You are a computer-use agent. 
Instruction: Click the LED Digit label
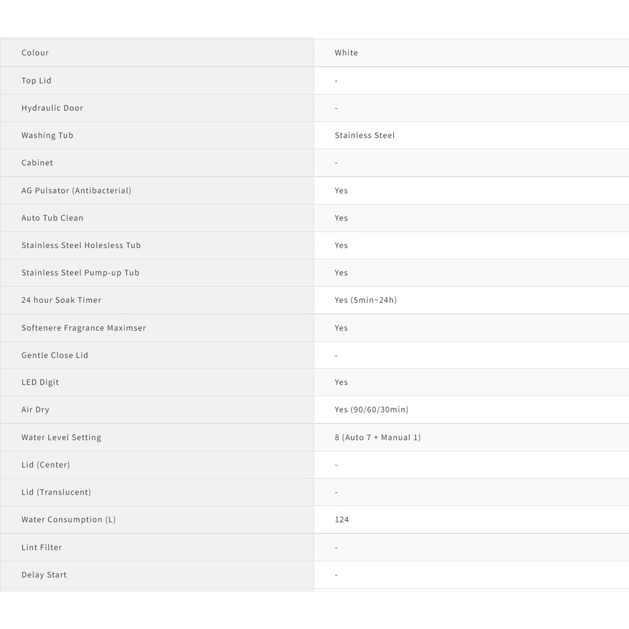pos(41,382)
